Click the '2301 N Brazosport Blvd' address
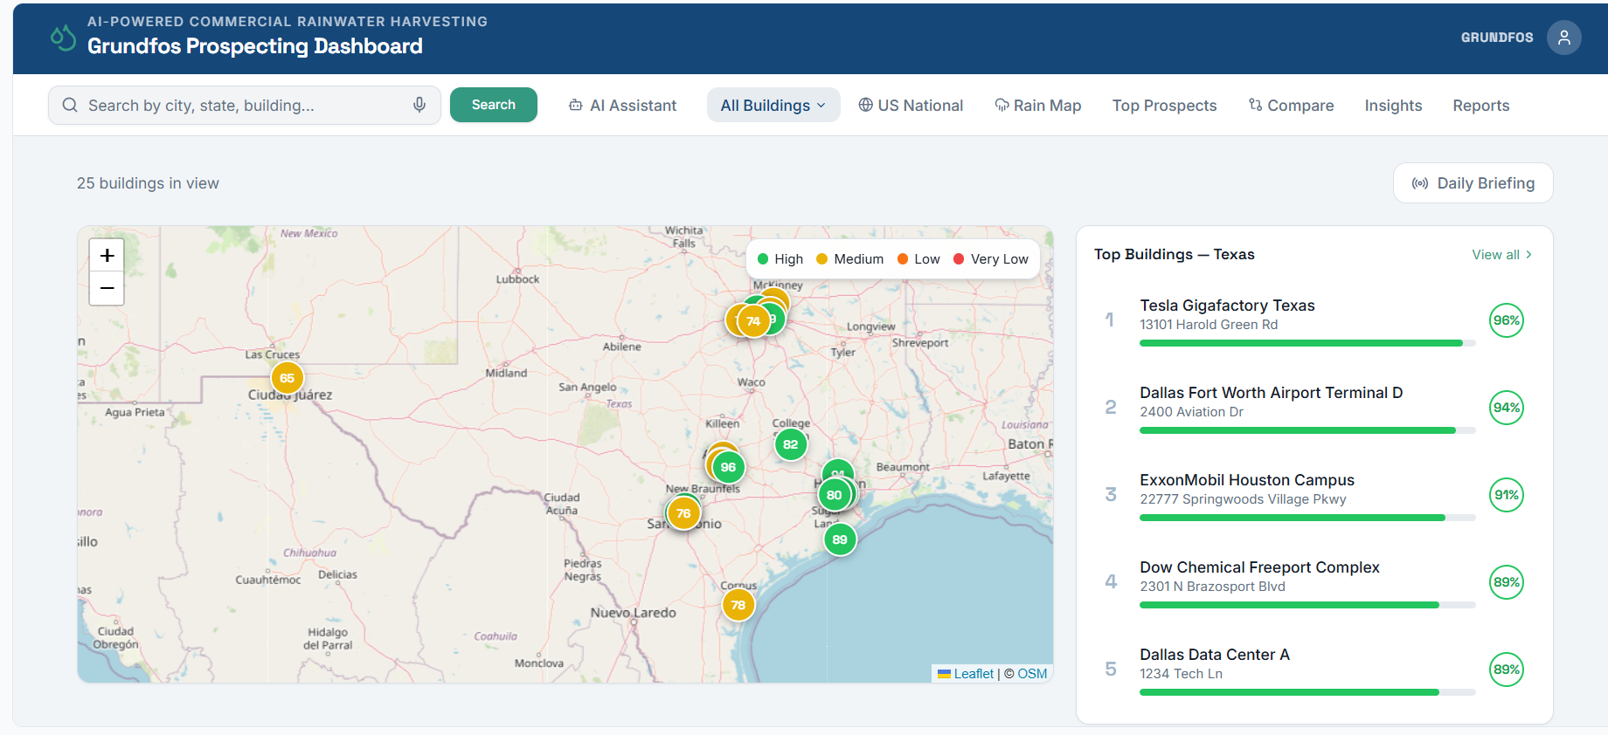Viewport: 1608px width, 735px height. pos(1212,587)
